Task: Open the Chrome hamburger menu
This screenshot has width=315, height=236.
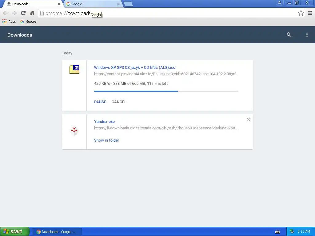Action: pos(310,13)
